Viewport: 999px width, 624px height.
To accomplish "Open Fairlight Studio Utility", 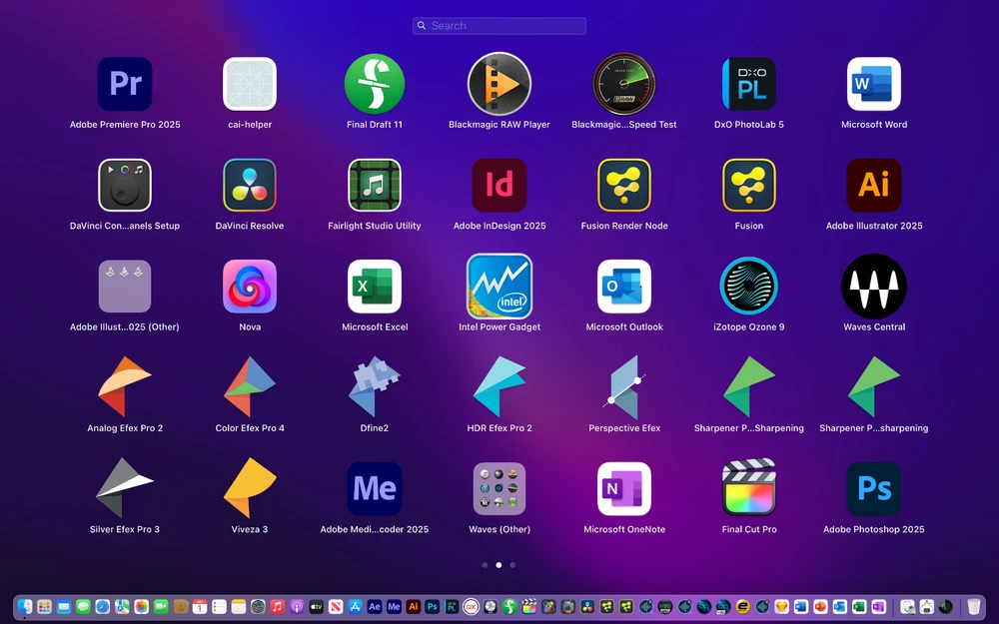I will (375, 185).
